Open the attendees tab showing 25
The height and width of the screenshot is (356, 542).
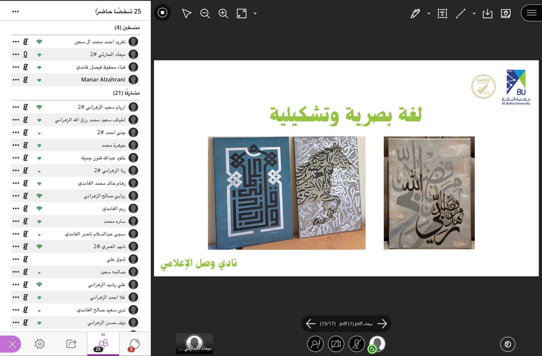point(103,345)
